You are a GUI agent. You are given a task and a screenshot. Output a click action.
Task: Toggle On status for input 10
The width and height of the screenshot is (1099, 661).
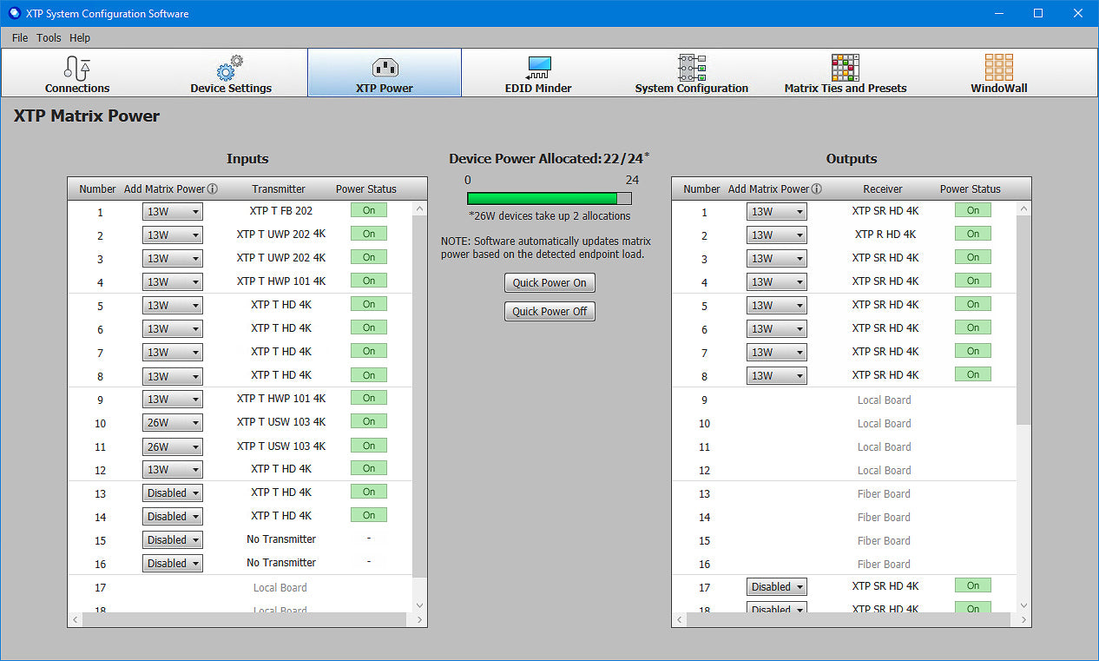pyautogui.click(x=369, y=421)
